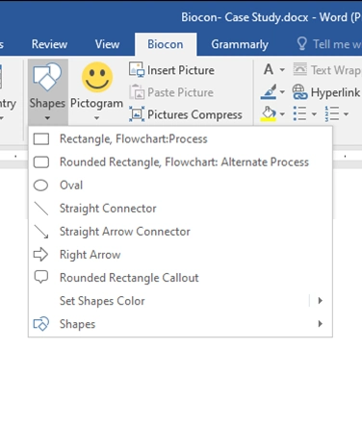362x423 pixels.
Task: Open the font color dropdown arrow
Action: coord(282,69)
